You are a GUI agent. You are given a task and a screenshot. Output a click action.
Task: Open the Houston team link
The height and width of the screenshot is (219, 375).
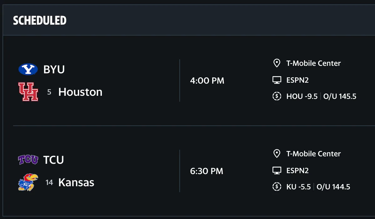coord(80,92)
